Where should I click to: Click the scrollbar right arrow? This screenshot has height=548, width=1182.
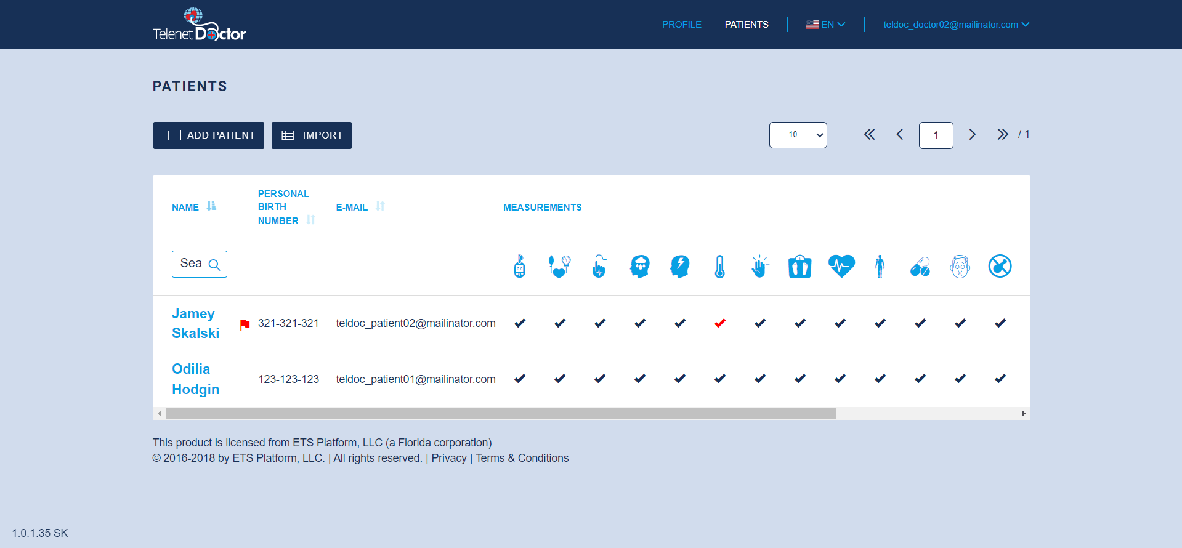point(1024,413)
